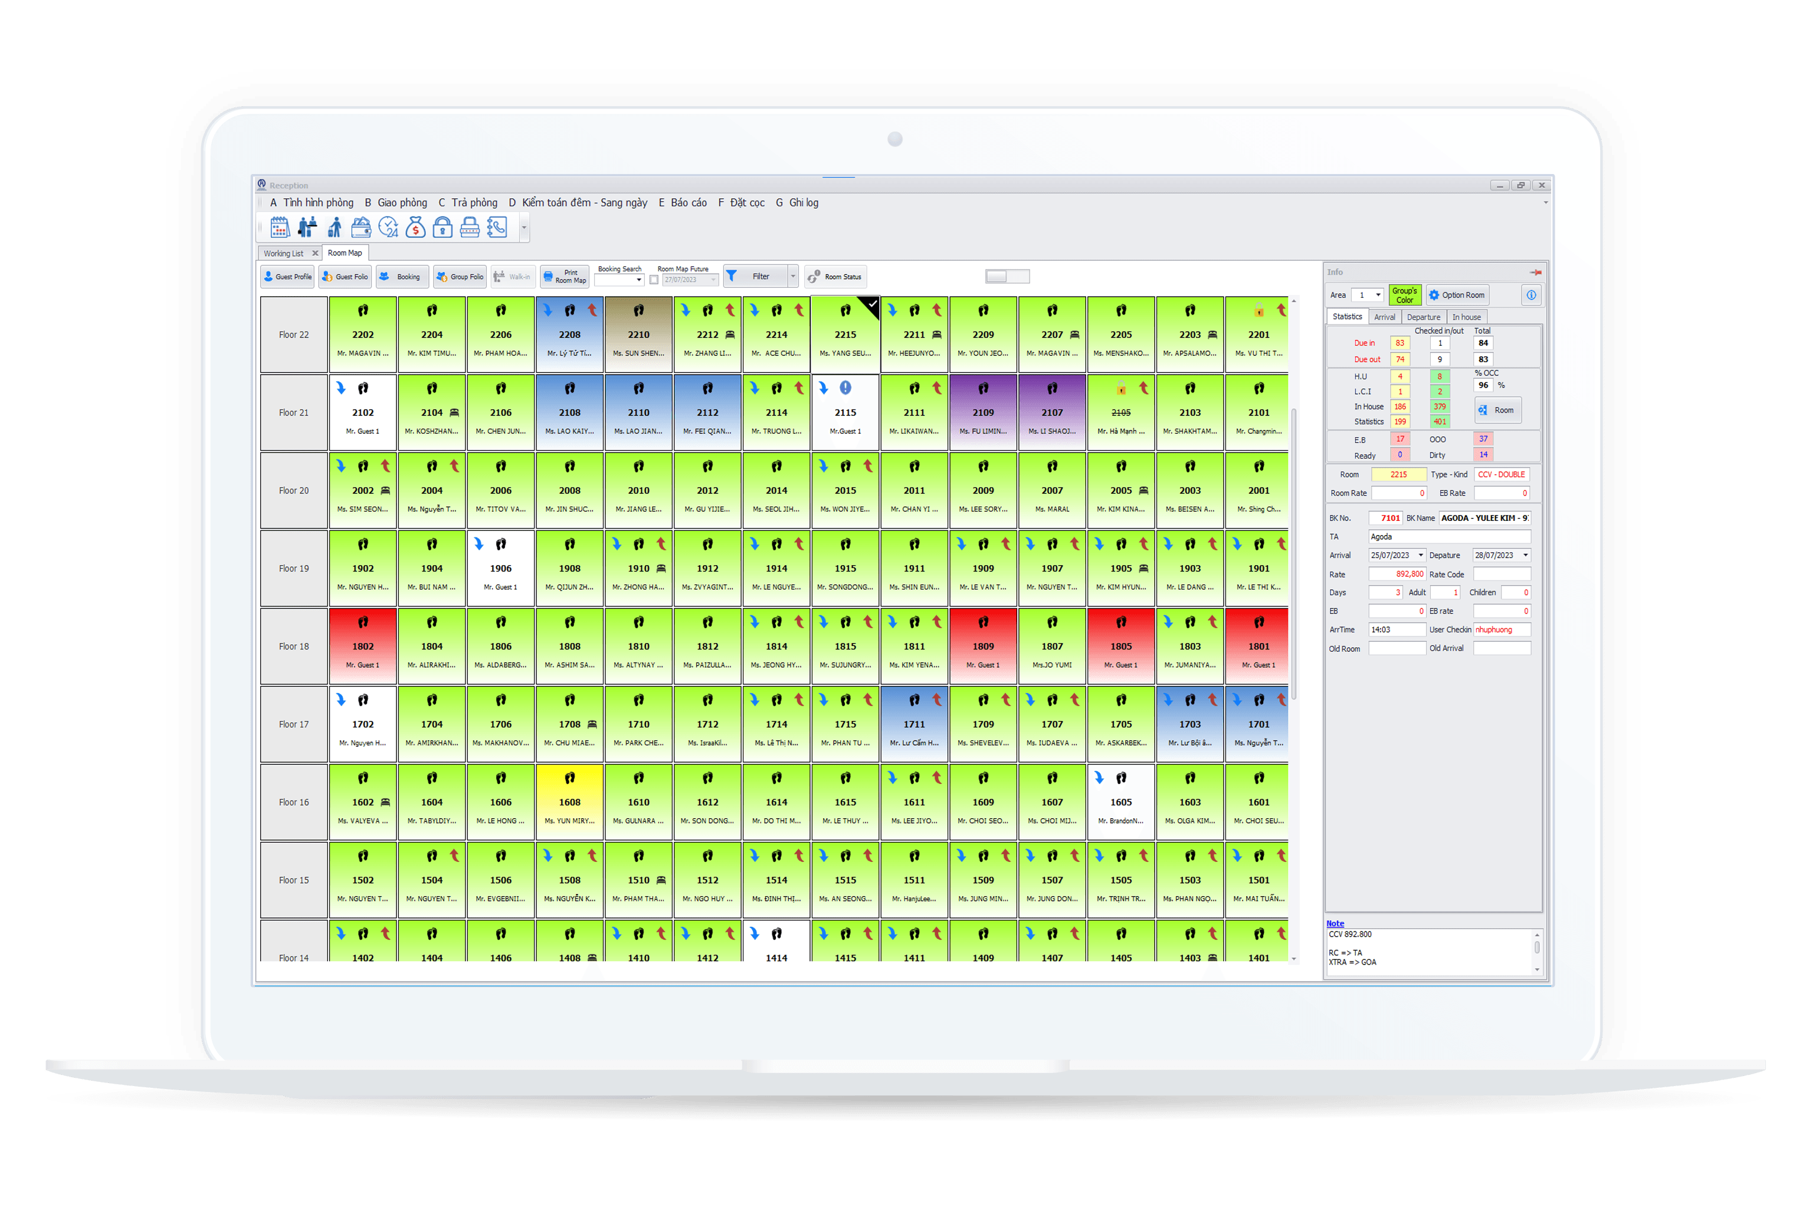Click the padlock icon in toolbar

[443, 227]
